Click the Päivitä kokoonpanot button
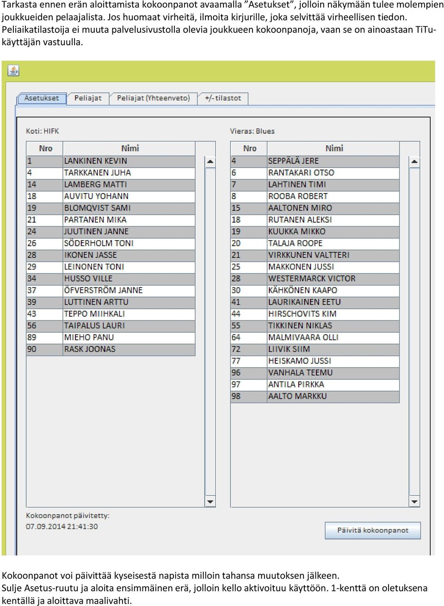Image resolution: width=444 pixels, height=606 pixels. tap(373, 531)
